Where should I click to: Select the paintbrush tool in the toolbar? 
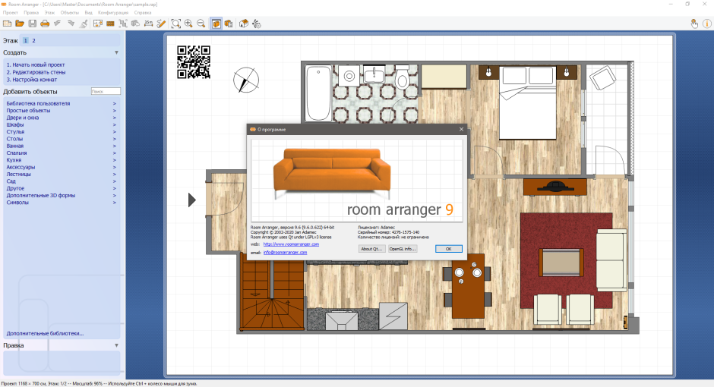point(84,24)
